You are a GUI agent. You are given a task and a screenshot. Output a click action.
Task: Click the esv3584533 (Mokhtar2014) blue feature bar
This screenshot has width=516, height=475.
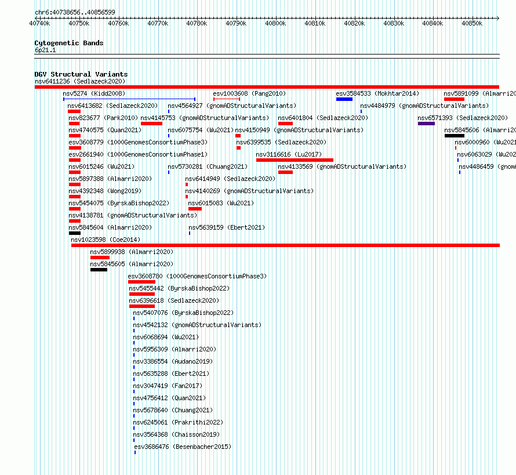(344, 99)
